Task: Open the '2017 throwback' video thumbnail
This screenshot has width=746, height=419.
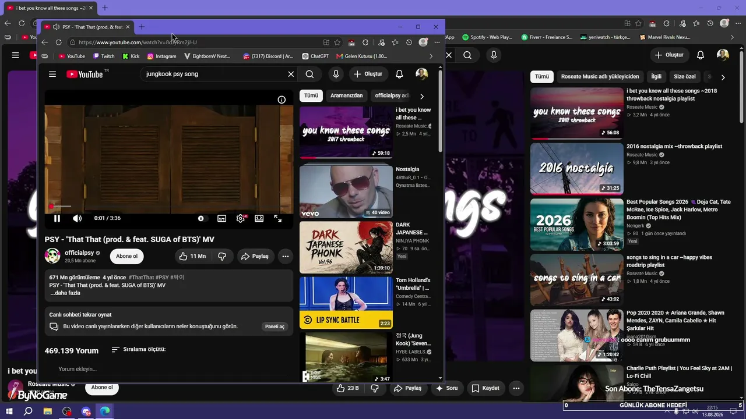Action: point(346,133)
